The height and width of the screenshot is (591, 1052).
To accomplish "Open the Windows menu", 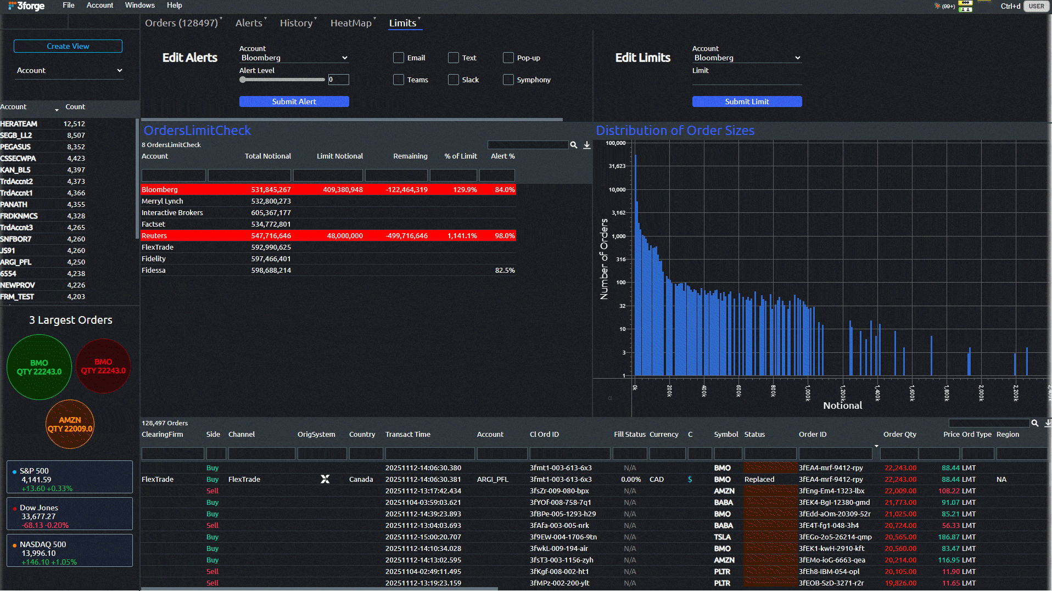I will [139, 5].
